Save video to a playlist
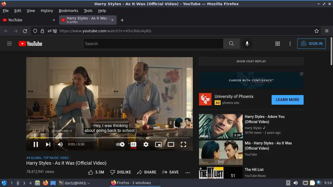 tap(170, 172)
